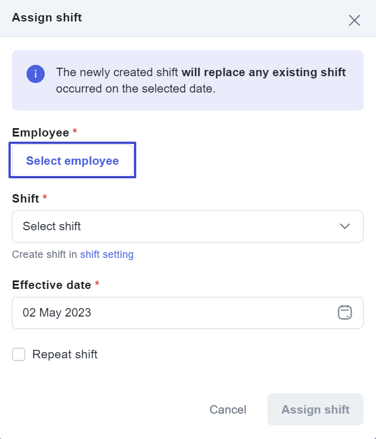Click the blue info icon in banner
Image resolution: width=376 pixels, height=439 pixels.
(x=36, y=74)
